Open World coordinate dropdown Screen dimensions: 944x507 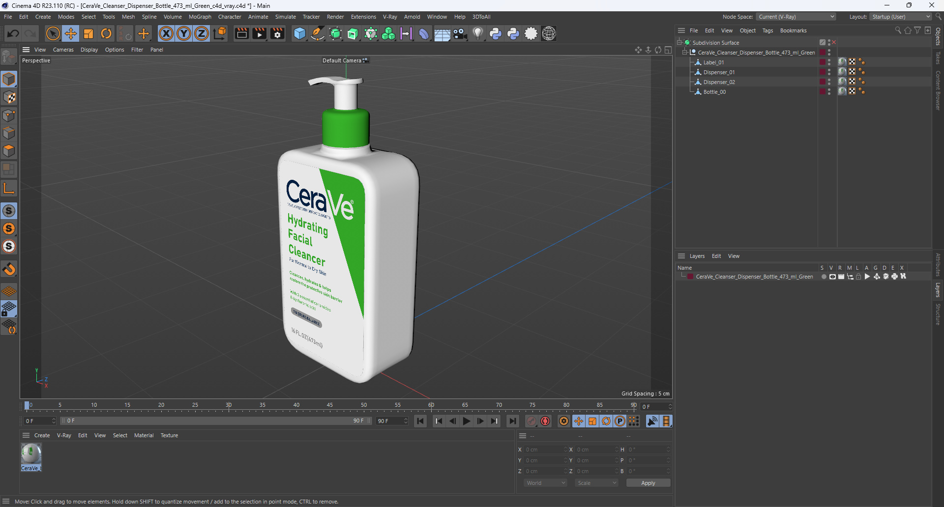546,483
